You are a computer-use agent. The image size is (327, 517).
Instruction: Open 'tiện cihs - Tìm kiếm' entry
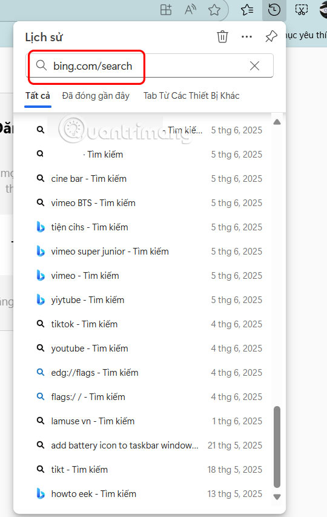(x=150, y=227)
